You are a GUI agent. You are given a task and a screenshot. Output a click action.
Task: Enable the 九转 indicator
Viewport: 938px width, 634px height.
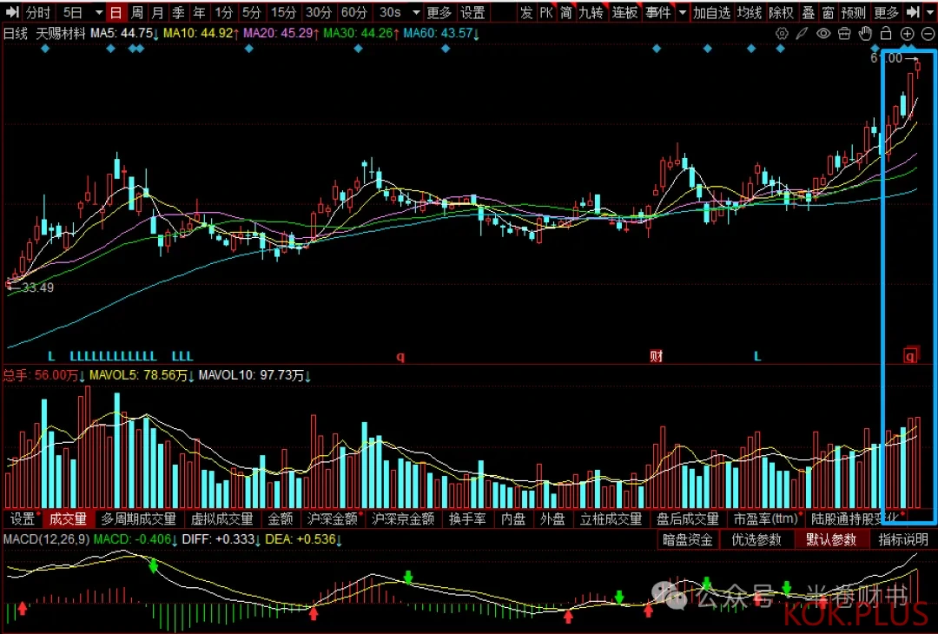[x=591, y=12]
